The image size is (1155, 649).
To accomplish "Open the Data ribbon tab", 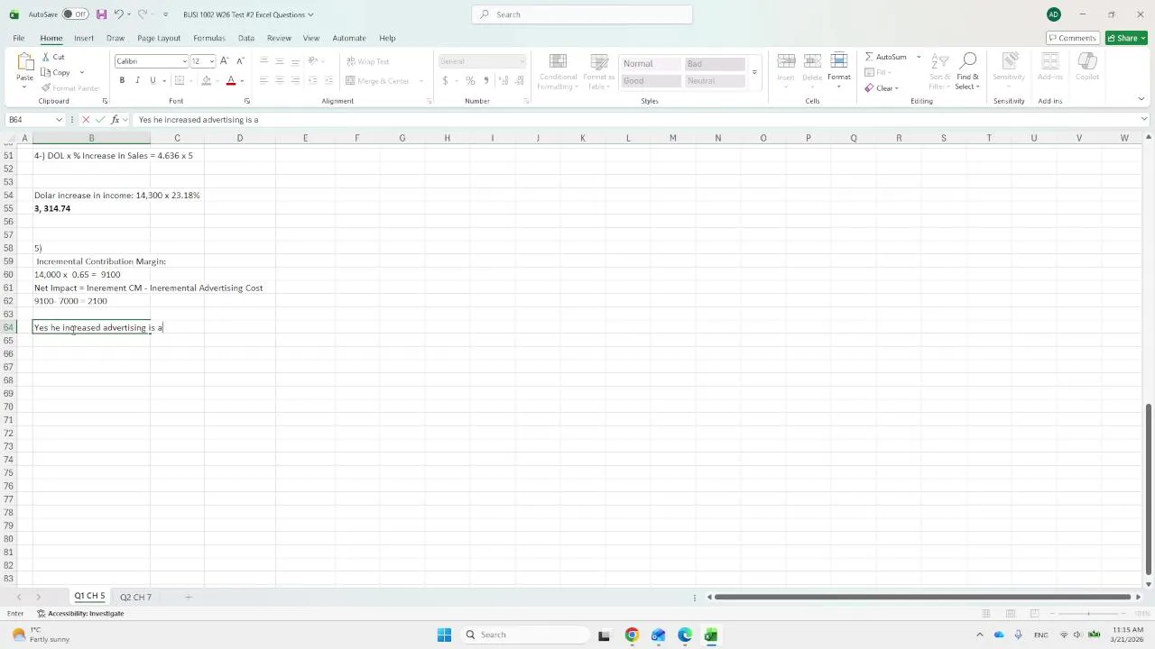I will (246, 38).
